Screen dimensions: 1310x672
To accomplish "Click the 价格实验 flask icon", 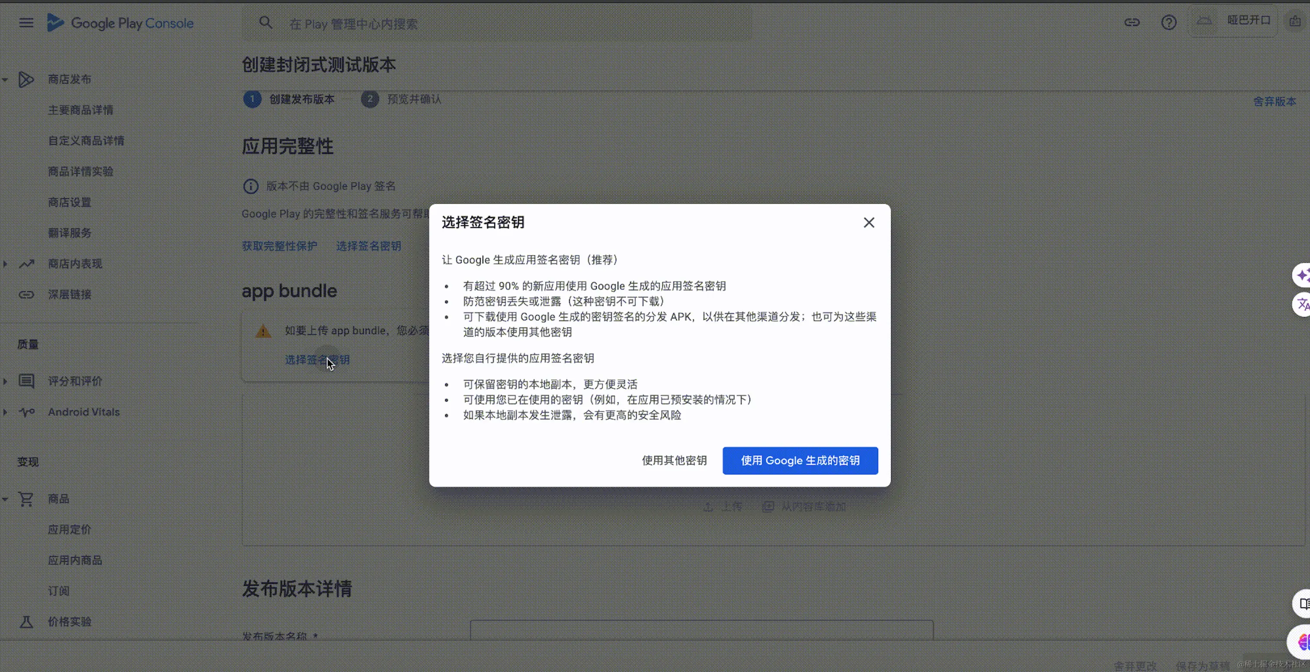I will point(26,622).
